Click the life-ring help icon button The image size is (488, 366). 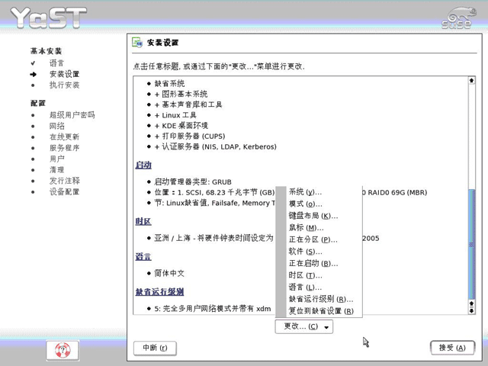click(63, 351)
